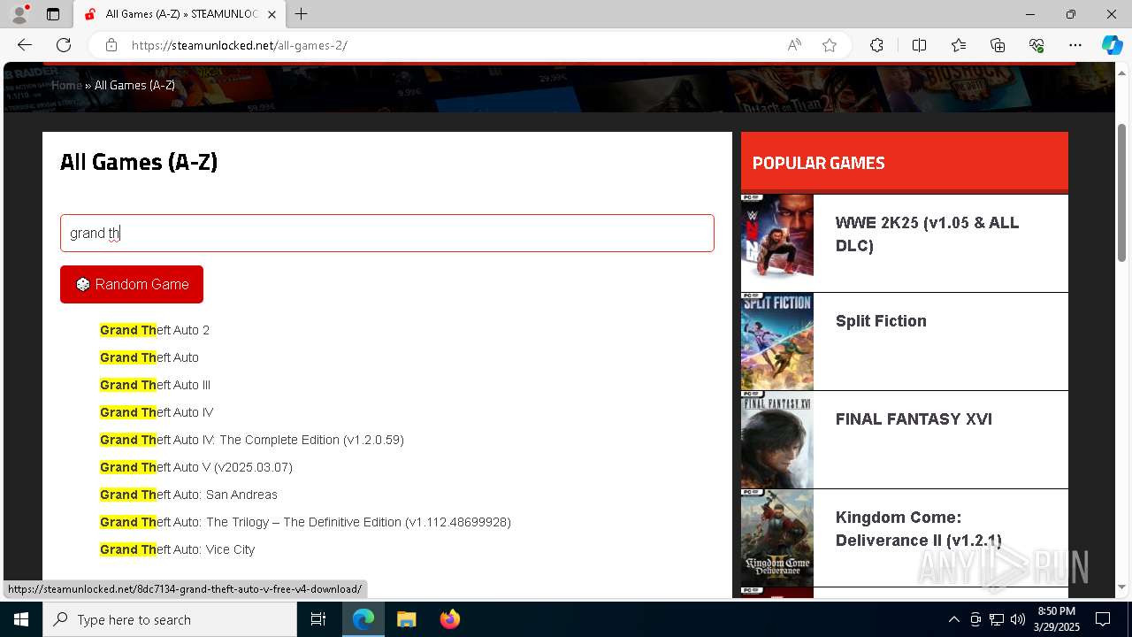
Task: Open GTA: The Trilogy Definitive Edition
Action: 305,522
